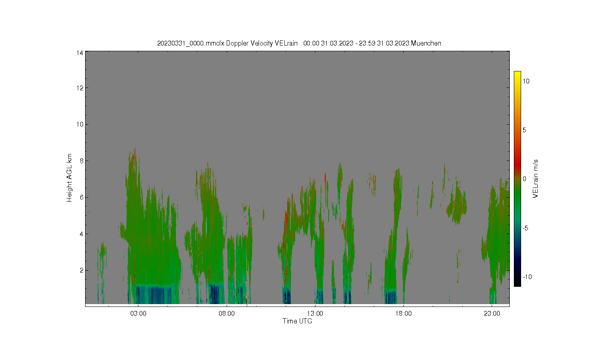Click the height tick label 6
The image size is (605, 363).
tap(81, 197)
